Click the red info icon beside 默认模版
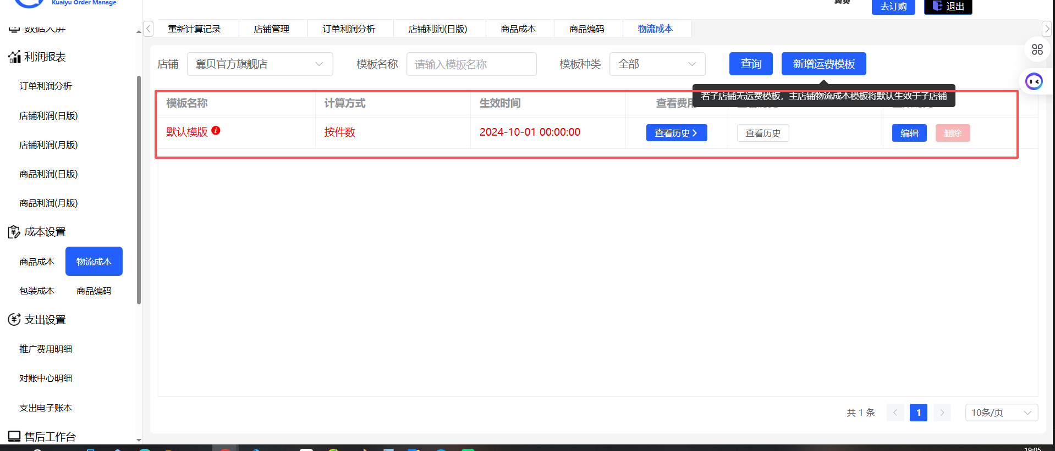Image resolution: width=1055 pixels, height=451 pixels. click(216, 131)
